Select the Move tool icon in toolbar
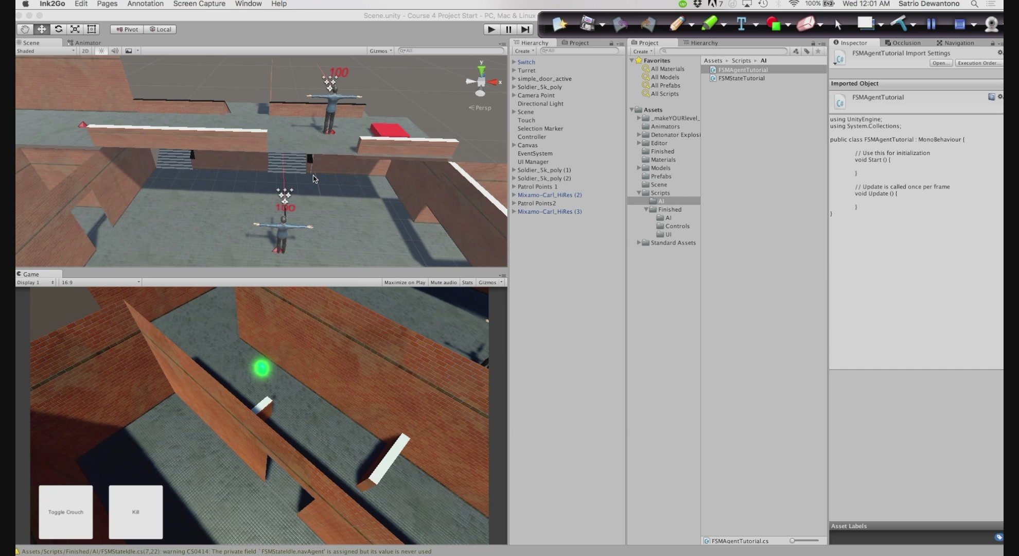Viewport: 1019px width, 556px height. [x=42, y=29]
